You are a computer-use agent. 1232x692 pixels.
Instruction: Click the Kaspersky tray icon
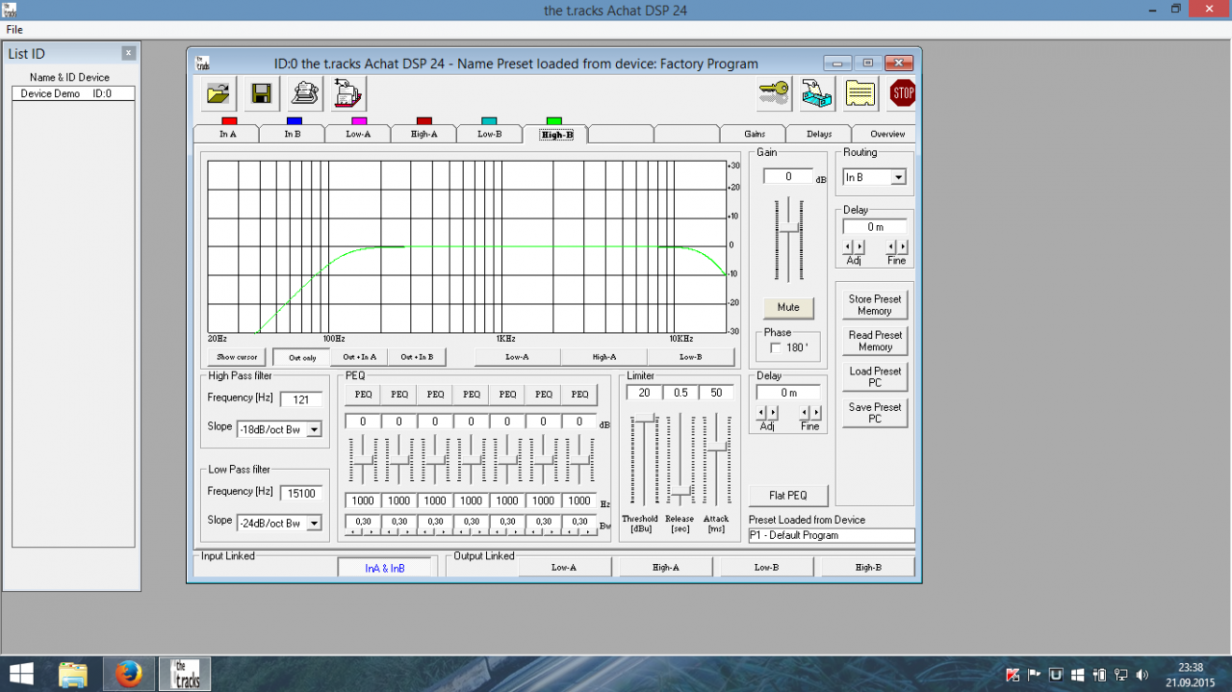pyautogui.click(x=1014, y=674)
